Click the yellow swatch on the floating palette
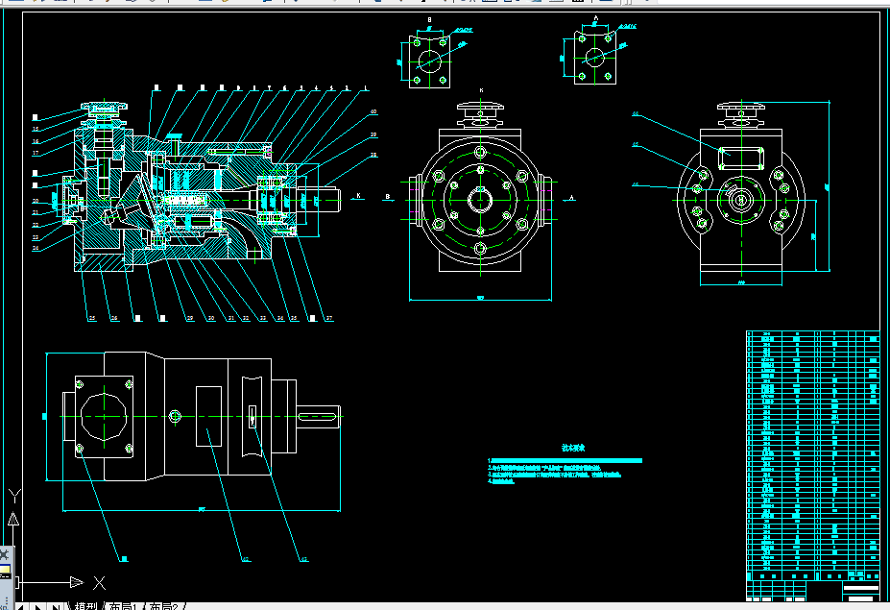Image resolution: width=890 pixels, height=610 pixels. [5, 571]
